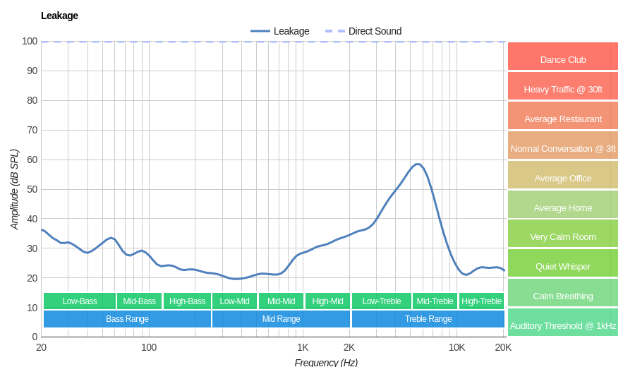Toggle the Direct Sound legend entry

[x=363, y=31]
